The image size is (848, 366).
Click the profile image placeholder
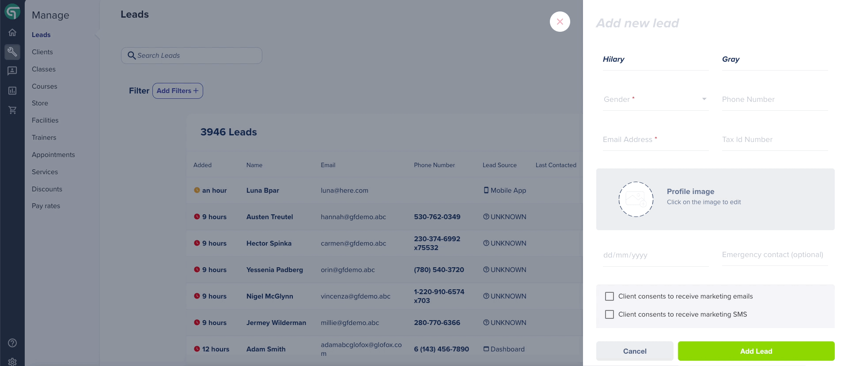[636, 199]
